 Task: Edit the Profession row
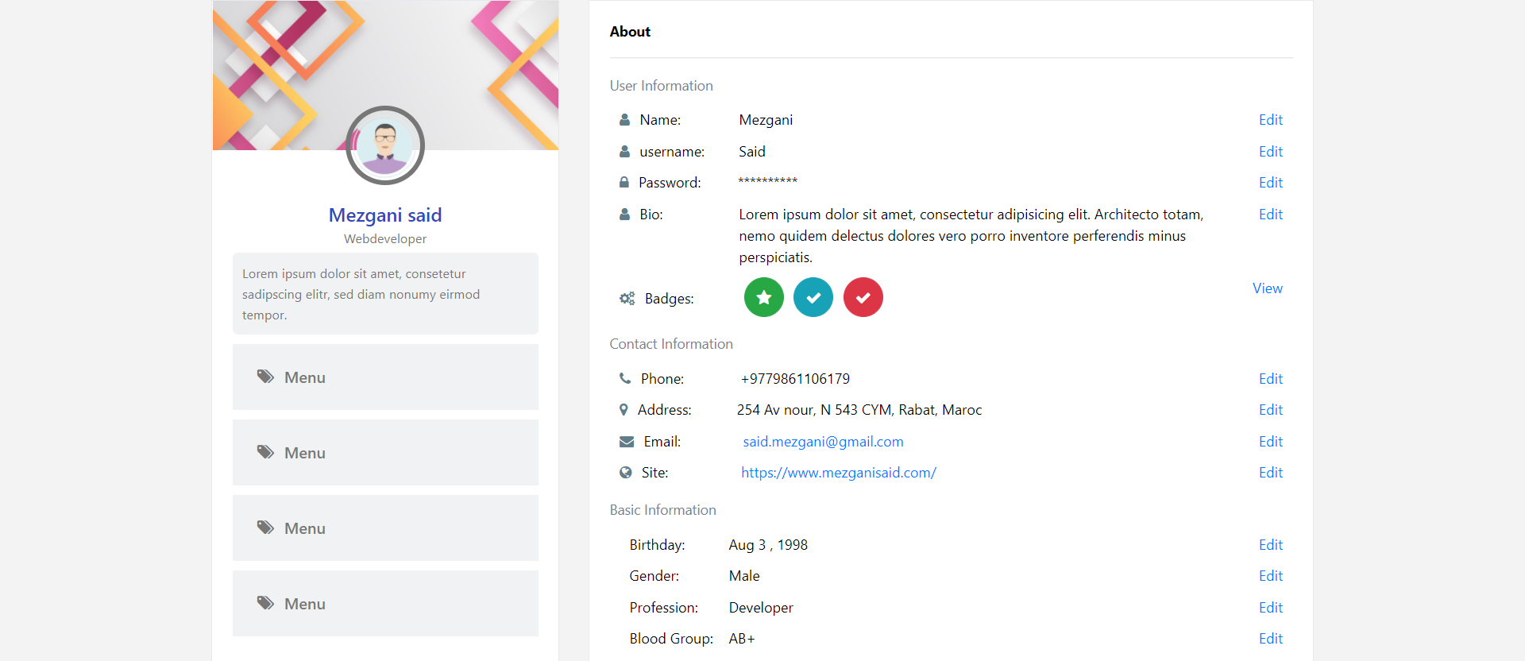click(1271, 607)
